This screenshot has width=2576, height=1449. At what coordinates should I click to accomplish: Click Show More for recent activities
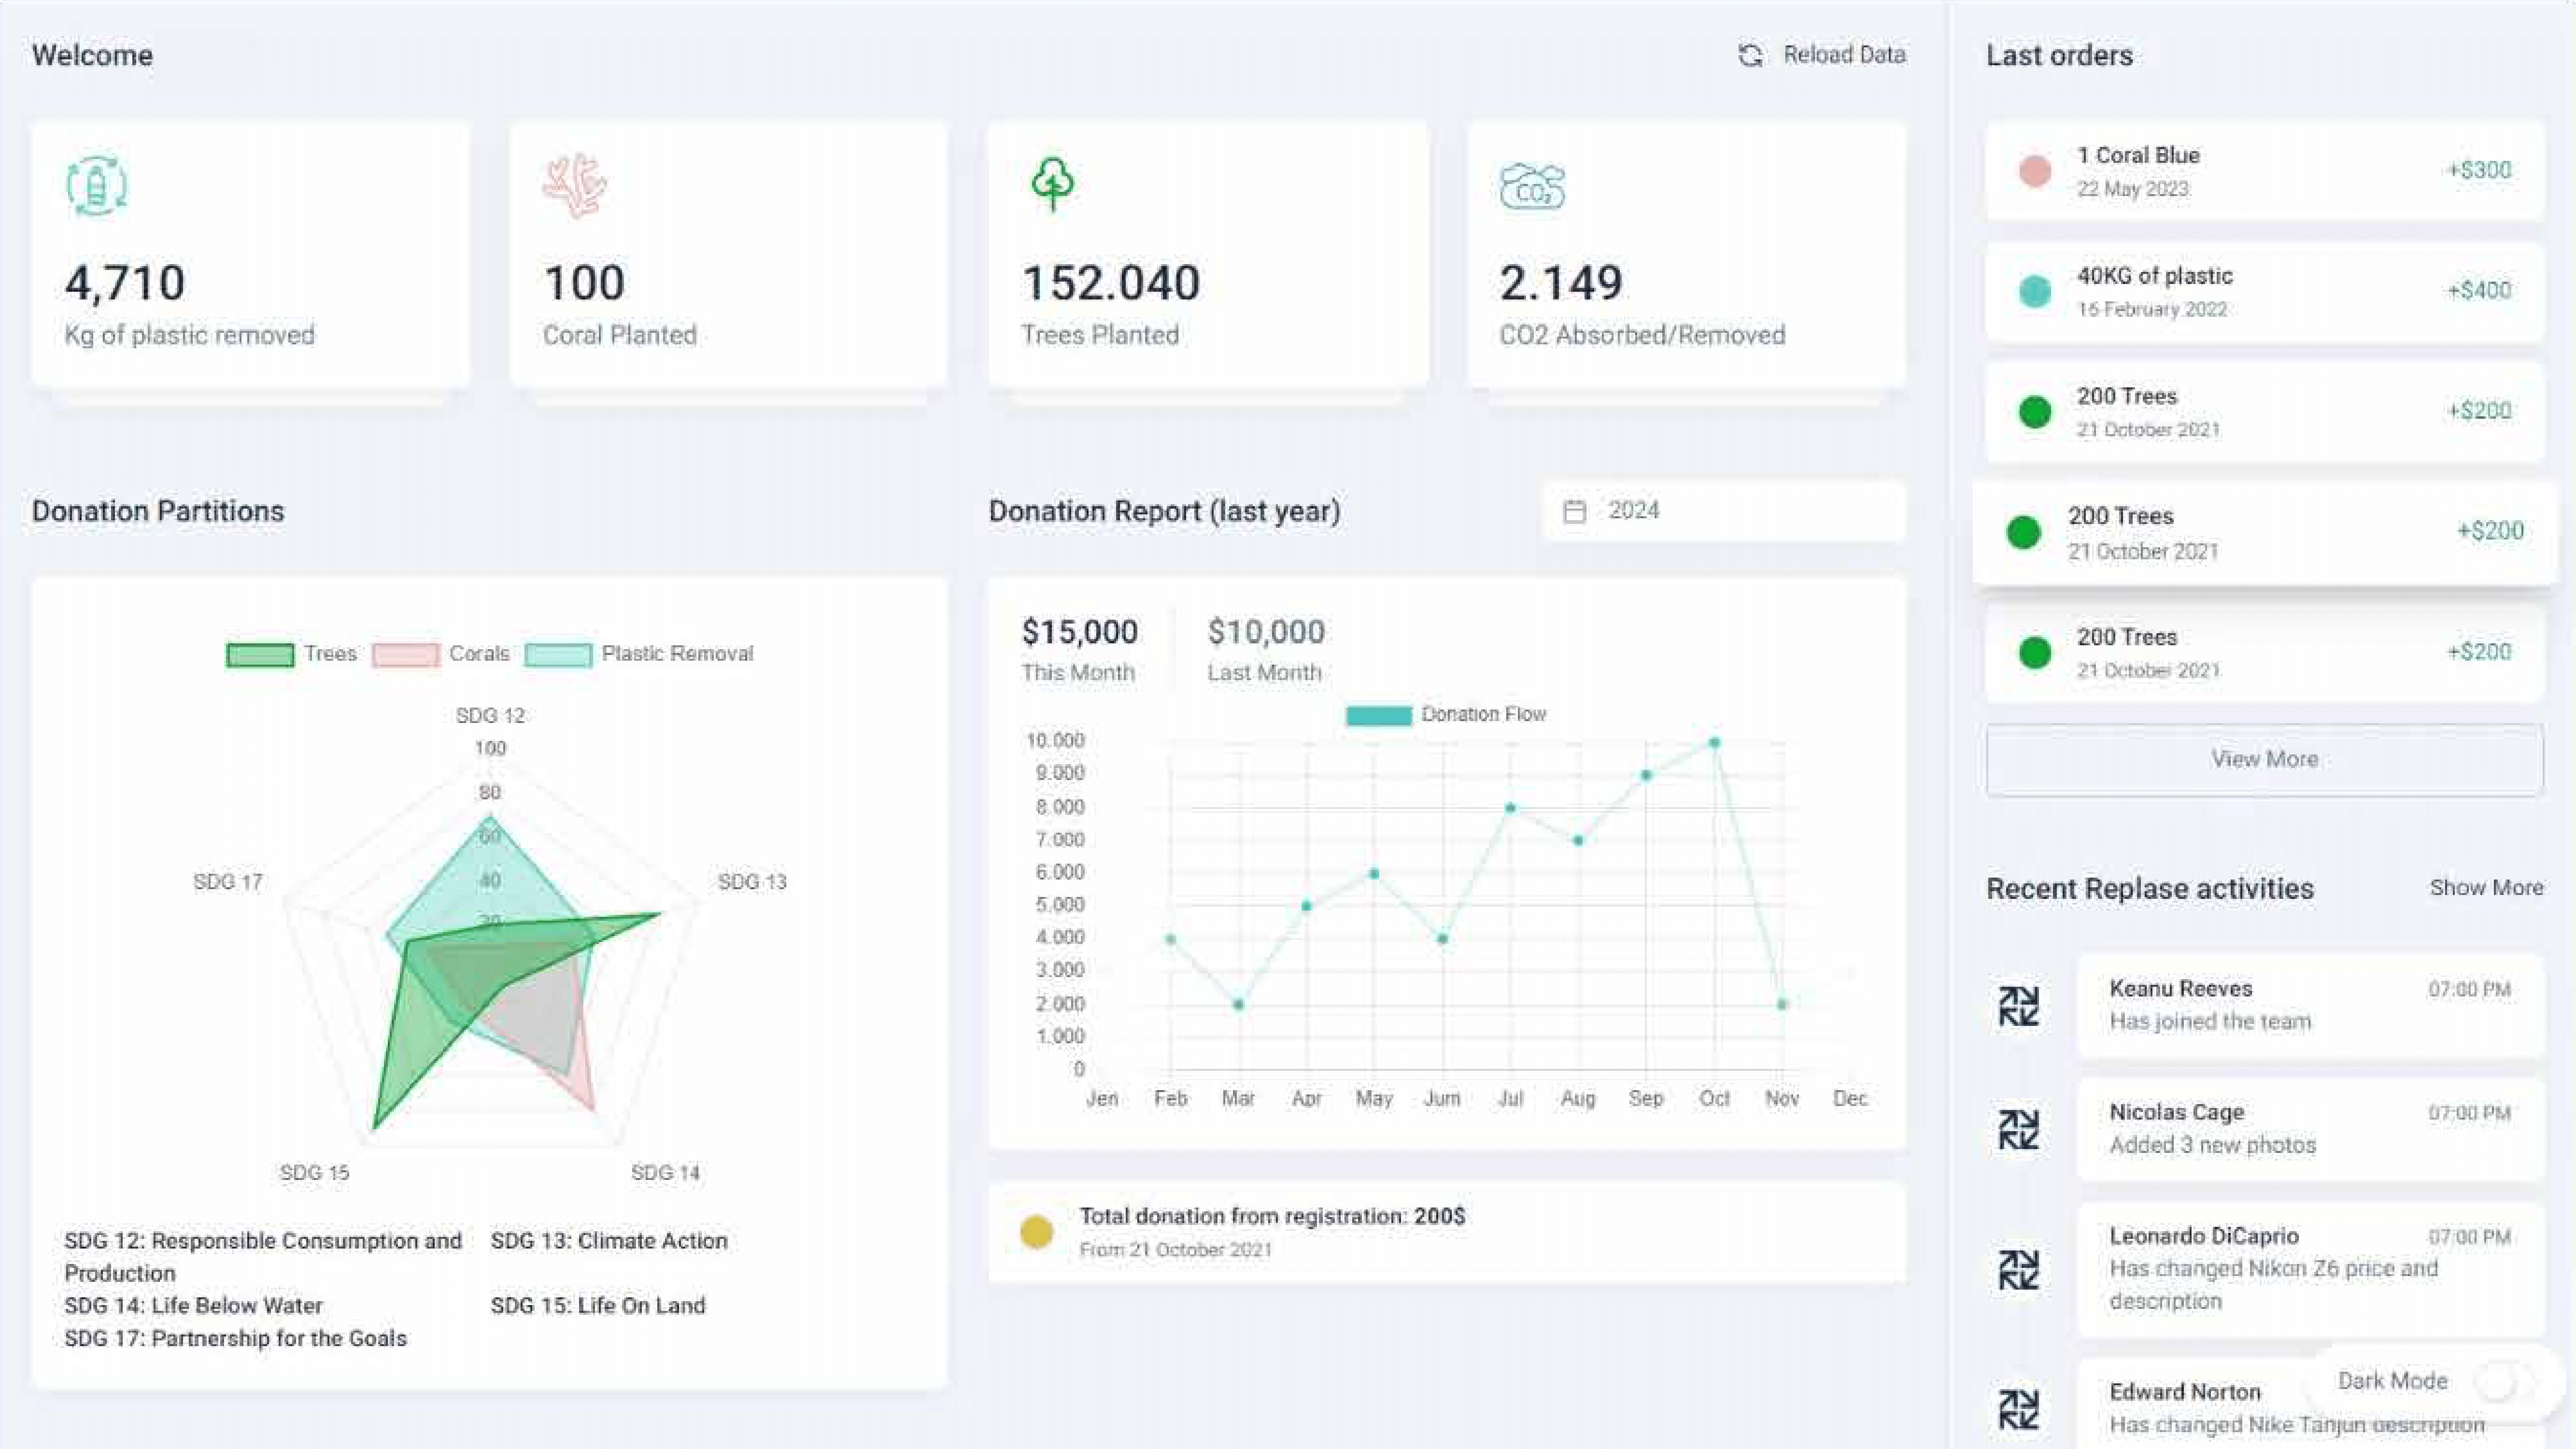(x=2486, y=888)
